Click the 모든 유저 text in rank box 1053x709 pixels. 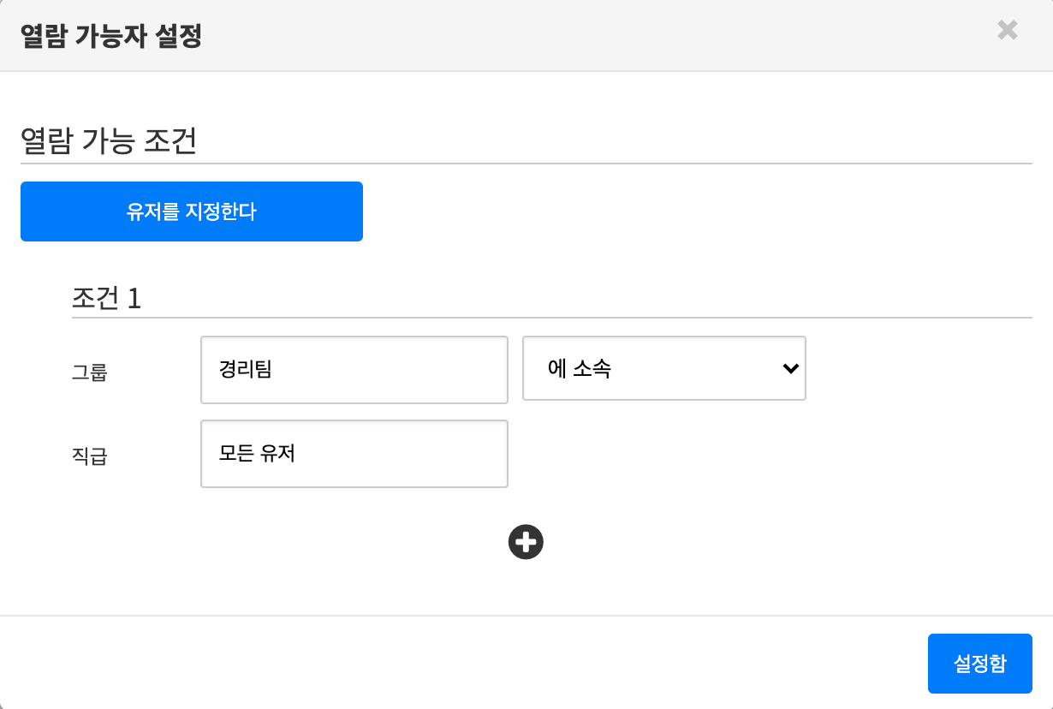click(257, 453)
